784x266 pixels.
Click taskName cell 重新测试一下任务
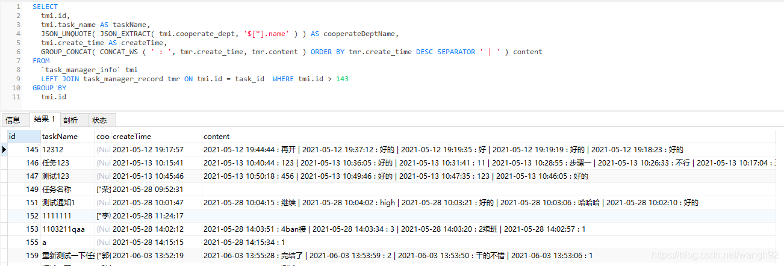point(67,255)
